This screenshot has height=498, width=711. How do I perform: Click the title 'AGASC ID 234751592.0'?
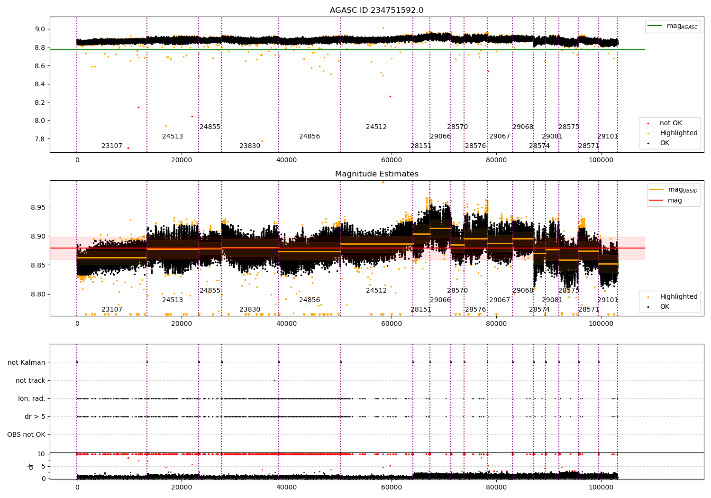click(376, 10)
